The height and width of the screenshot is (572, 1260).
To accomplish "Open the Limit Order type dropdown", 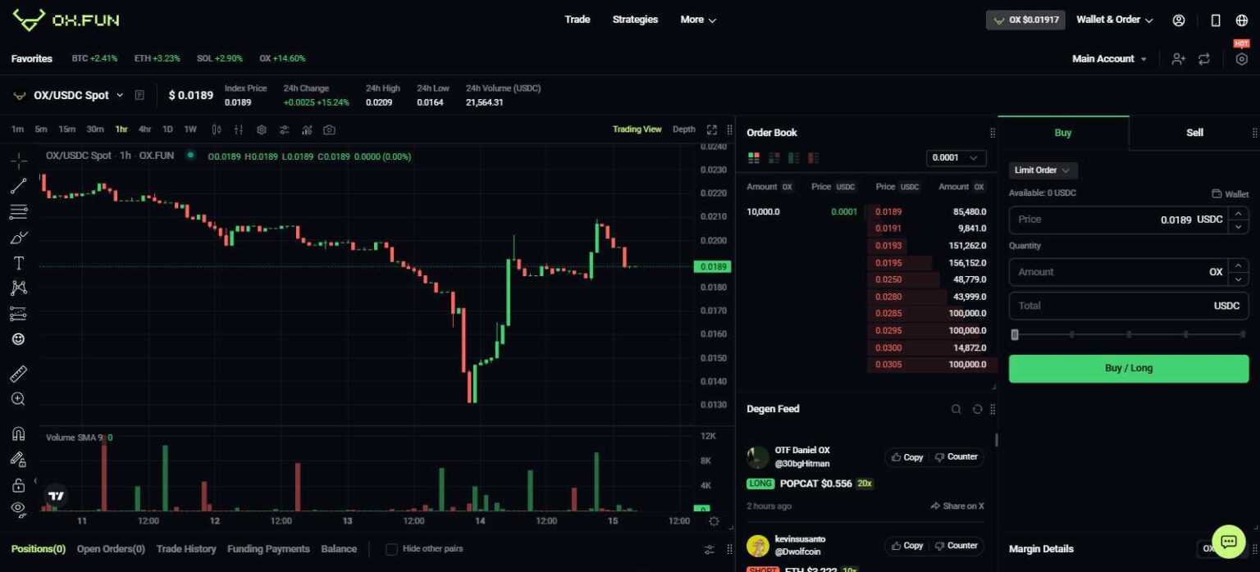I will tap(1042, 170).
